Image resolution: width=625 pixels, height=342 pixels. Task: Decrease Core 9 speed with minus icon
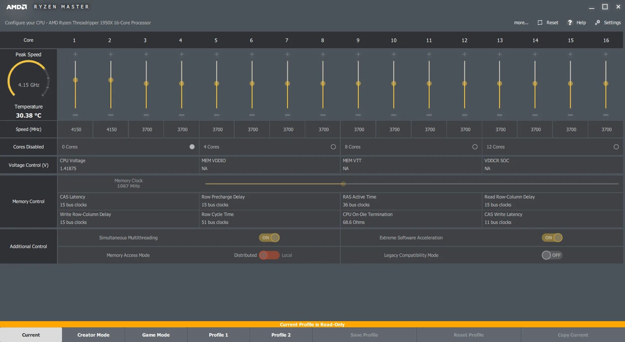358,115
